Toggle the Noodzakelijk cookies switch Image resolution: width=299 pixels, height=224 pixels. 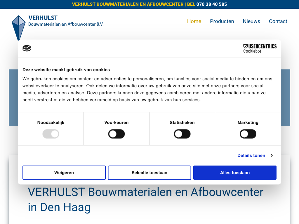pos(51,134)
